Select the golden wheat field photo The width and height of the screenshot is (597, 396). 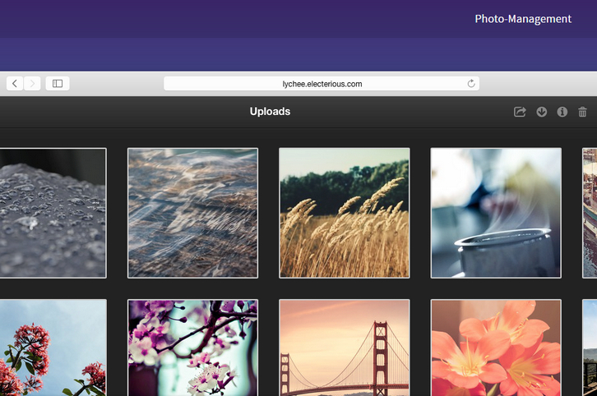[x=344, y=213]
